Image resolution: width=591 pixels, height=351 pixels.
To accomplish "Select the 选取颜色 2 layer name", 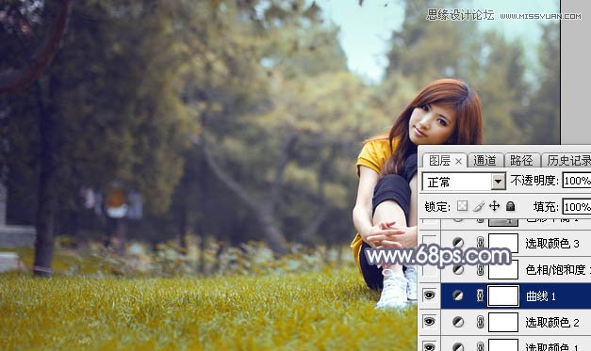I will [x=552, y=323].
